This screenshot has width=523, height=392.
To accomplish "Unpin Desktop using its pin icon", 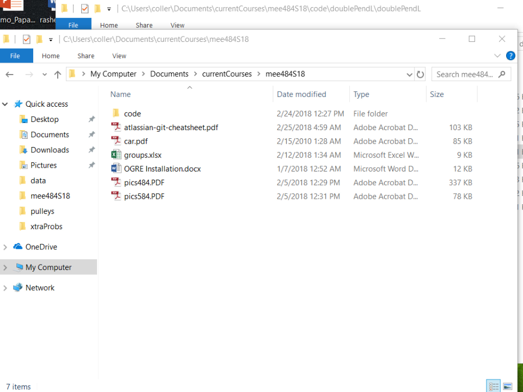I will tap(92, 119).
